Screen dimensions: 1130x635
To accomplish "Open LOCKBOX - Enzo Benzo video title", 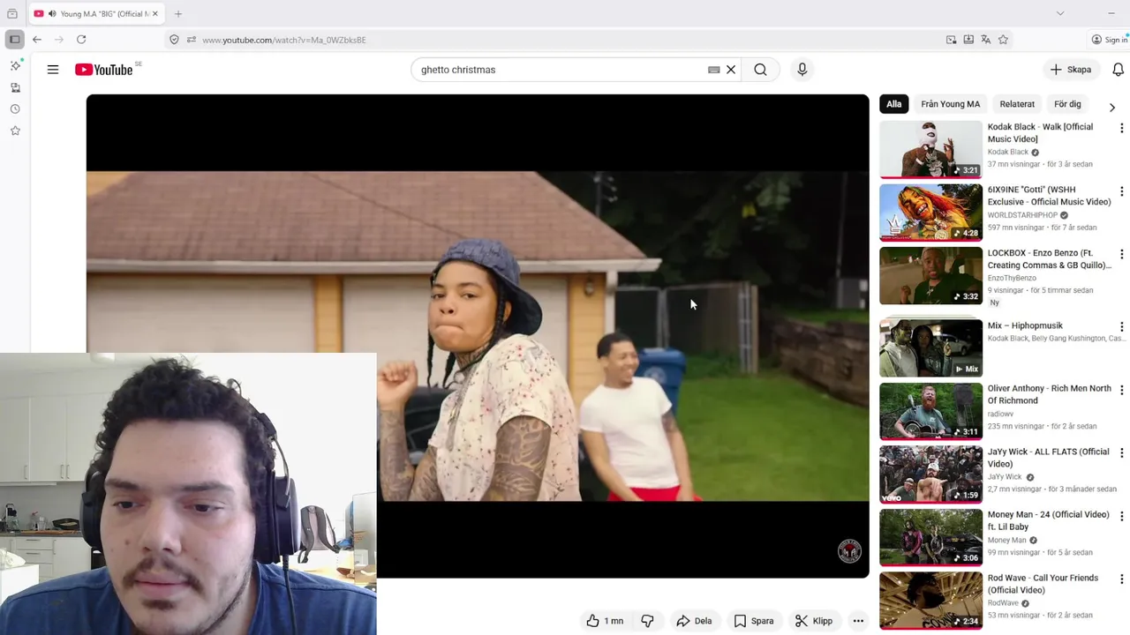I will (1049, 258).
